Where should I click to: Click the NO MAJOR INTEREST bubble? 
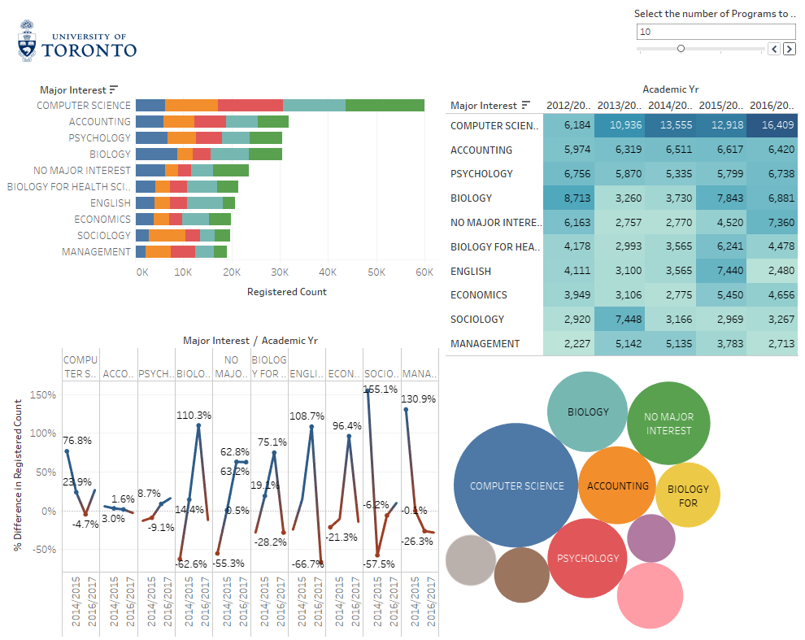point(668,421)
